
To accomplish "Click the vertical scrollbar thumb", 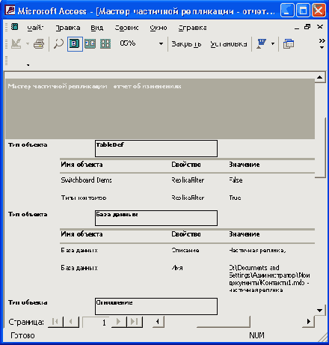I will 320,147.
